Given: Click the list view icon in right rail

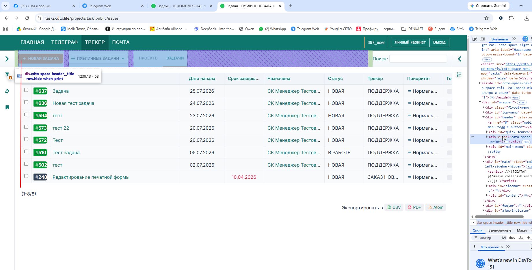Looking at the screenshot, I should 459,75.
